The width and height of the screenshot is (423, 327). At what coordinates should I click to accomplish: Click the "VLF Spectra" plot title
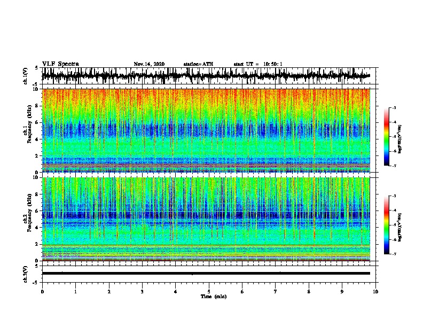(x=60, y=64)
